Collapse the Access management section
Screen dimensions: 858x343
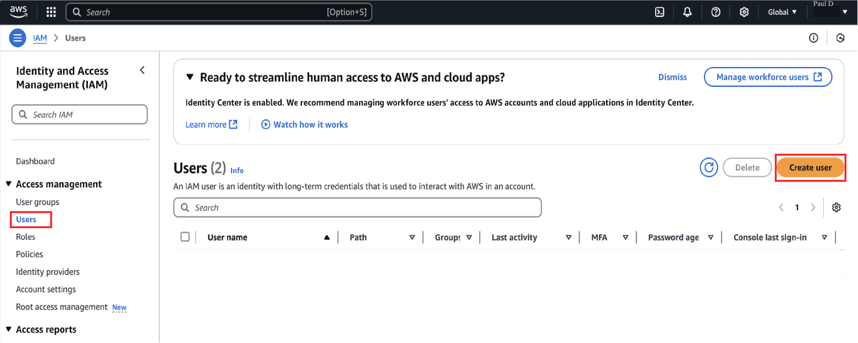pos(9,184)
